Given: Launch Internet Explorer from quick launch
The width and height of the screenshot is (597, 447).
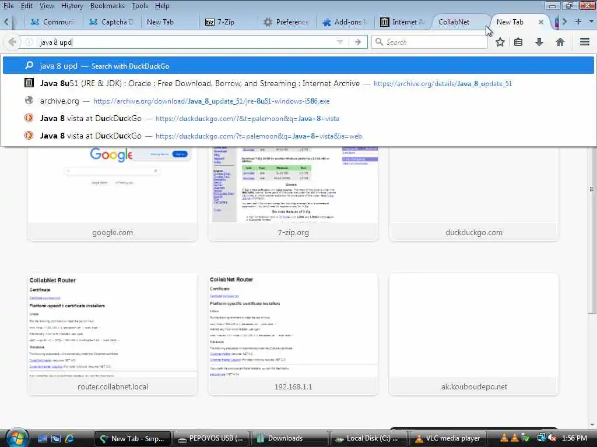Looking at the screenshot, I should [x=70, y=438].
